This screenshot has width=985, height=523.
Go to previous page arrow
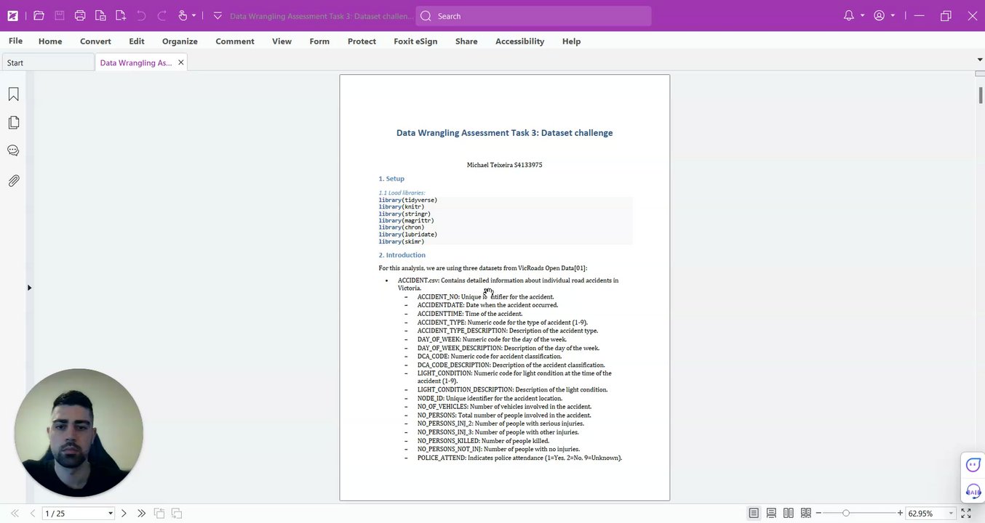(32, 514)
